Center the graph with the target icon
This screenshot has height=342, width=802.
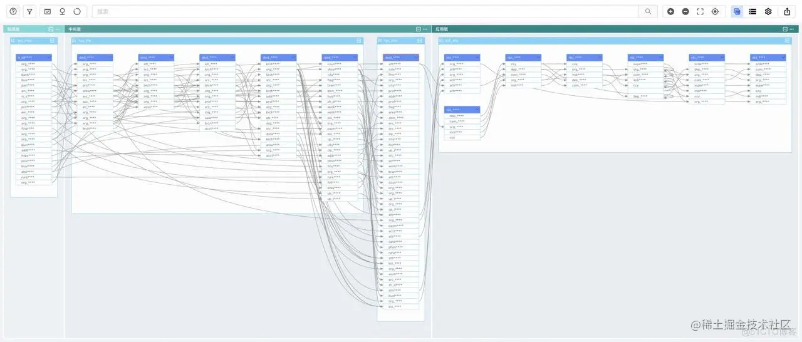pos(715,11)
